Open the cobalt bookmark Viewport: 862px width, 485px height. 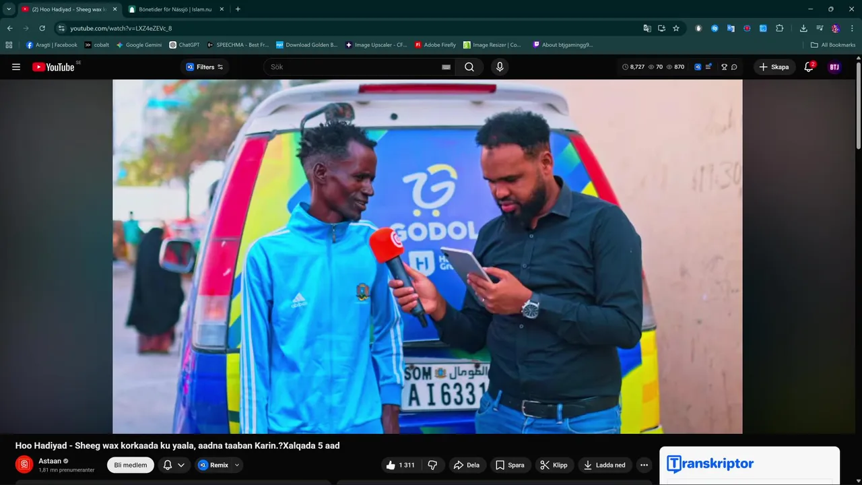[x=97, y=45]
